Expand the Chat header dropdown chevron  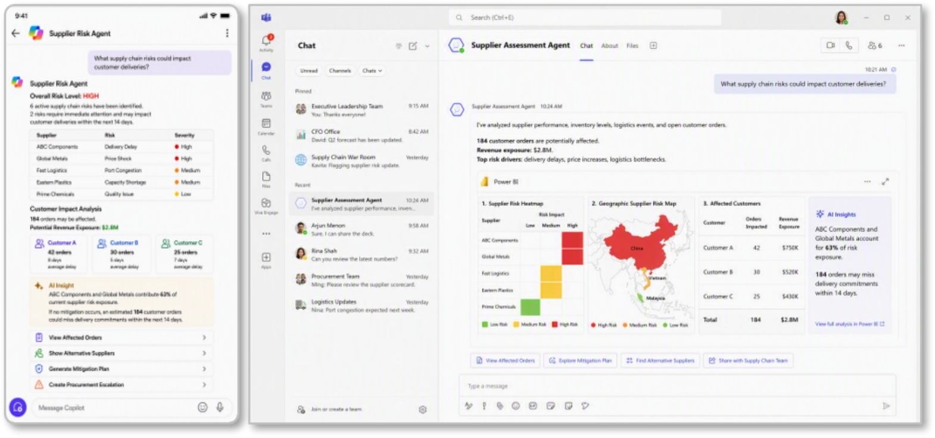(427, 46)
